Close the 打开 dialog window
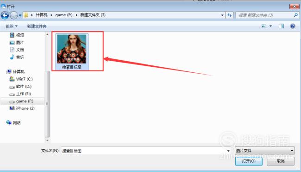301x172 pixels. pyautogui.click(x=294, y=6)
